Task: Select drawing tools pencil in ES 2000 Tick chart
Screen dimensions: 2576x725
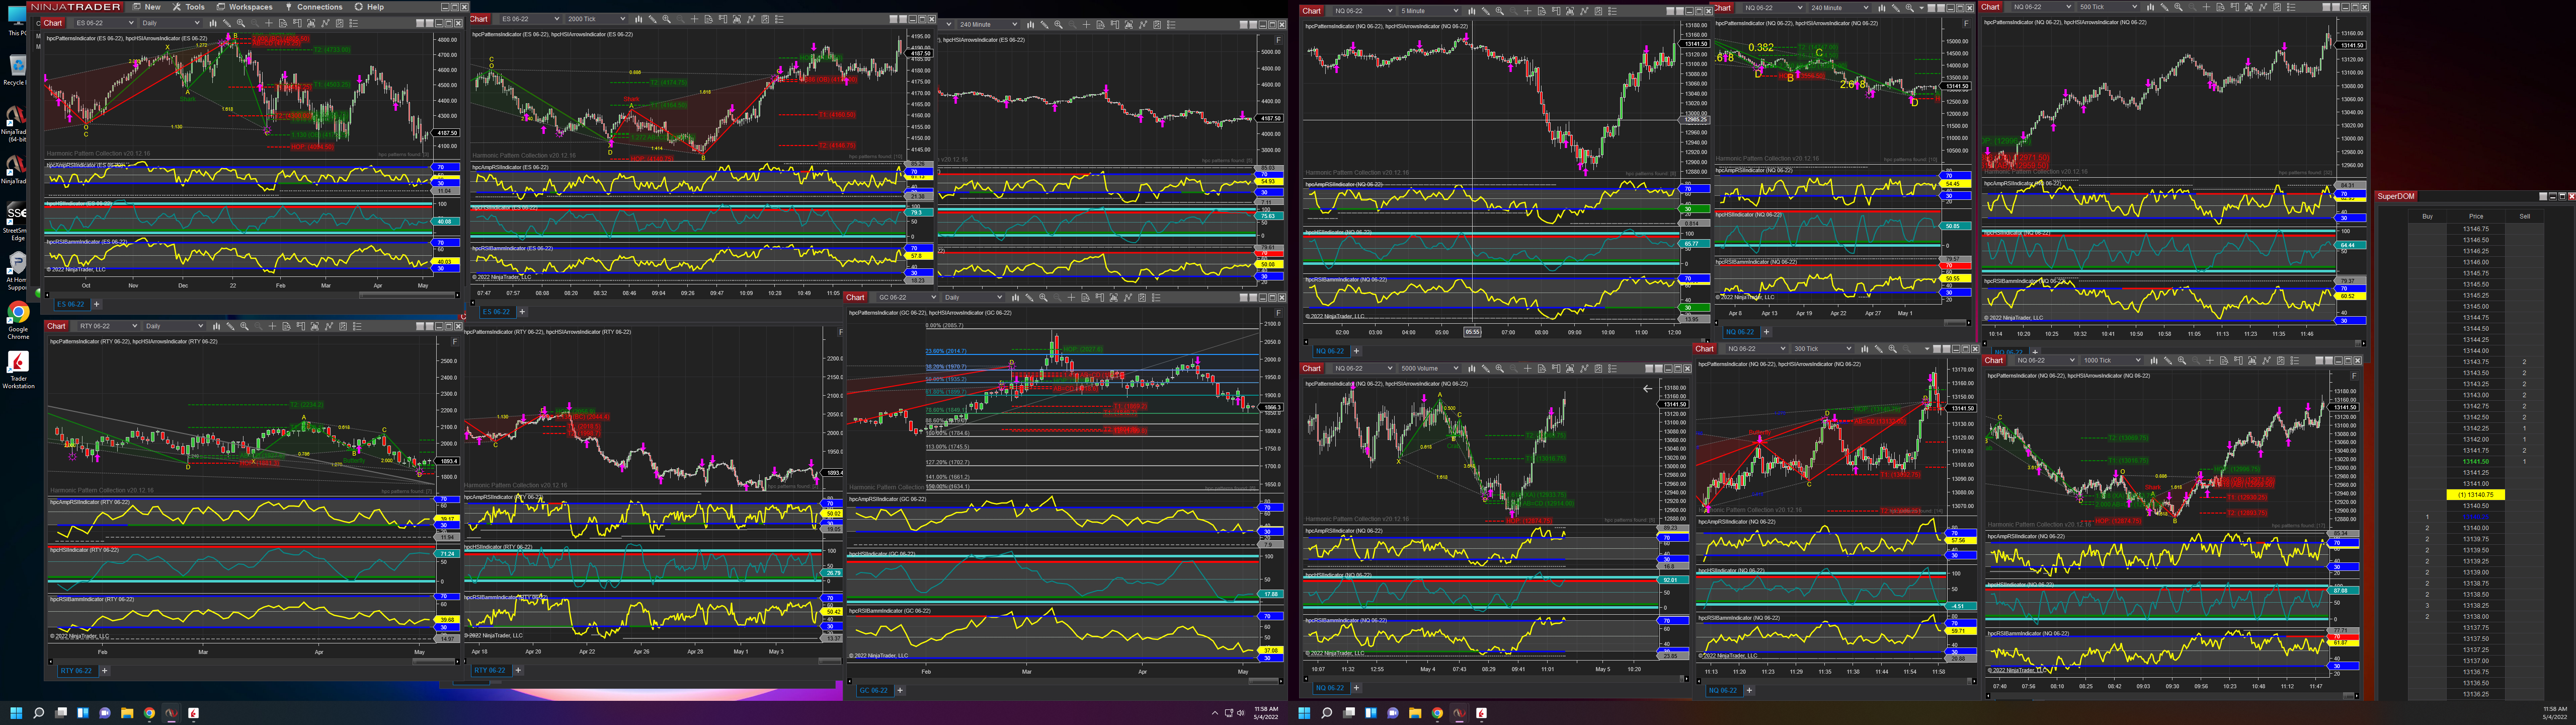Action: pos(653,19)
